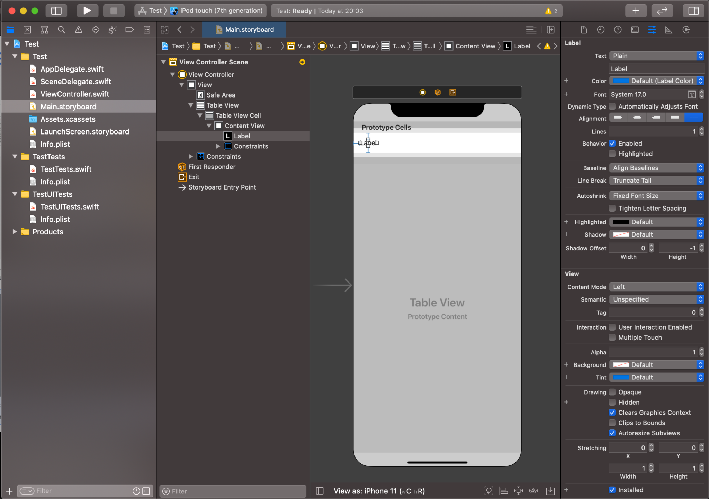The width and height of the screenshot is (709, 499).
Task: Collapse the Table View Cell tree item
Action: 200,115
